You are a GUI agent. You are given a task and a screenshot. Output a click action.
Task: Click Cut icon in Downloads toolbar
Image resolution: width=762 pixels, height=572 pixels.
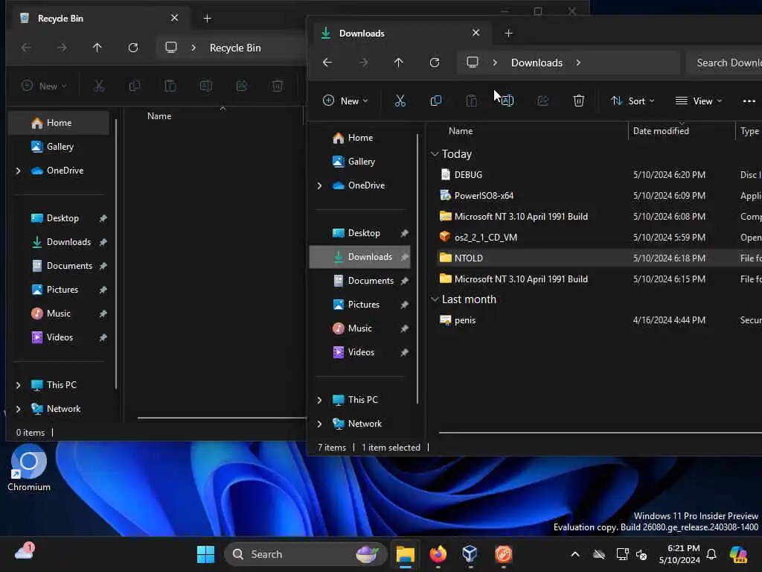pyautogui.click(x=400, y=101)
